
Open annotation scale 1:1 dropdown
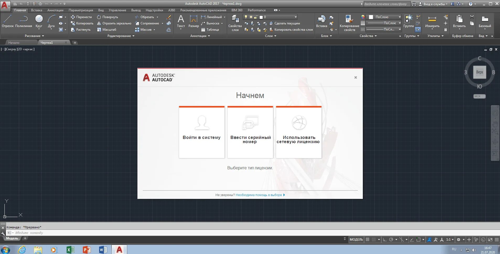450,240
